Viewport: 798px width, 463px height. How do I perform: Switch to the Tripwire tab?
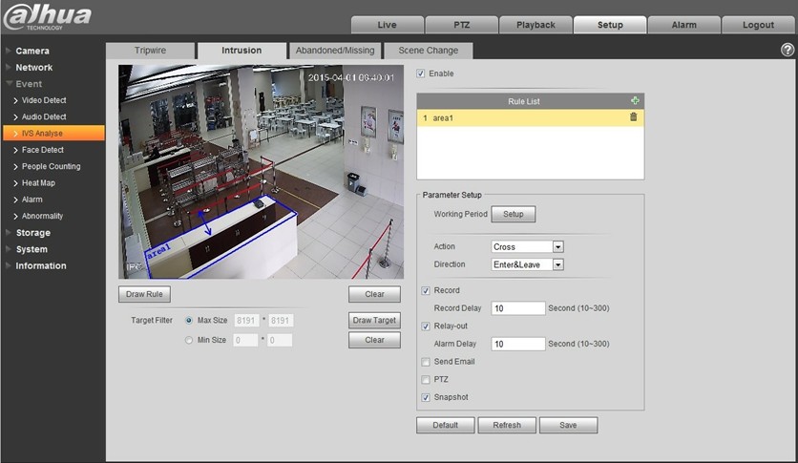tap(148, 51)
